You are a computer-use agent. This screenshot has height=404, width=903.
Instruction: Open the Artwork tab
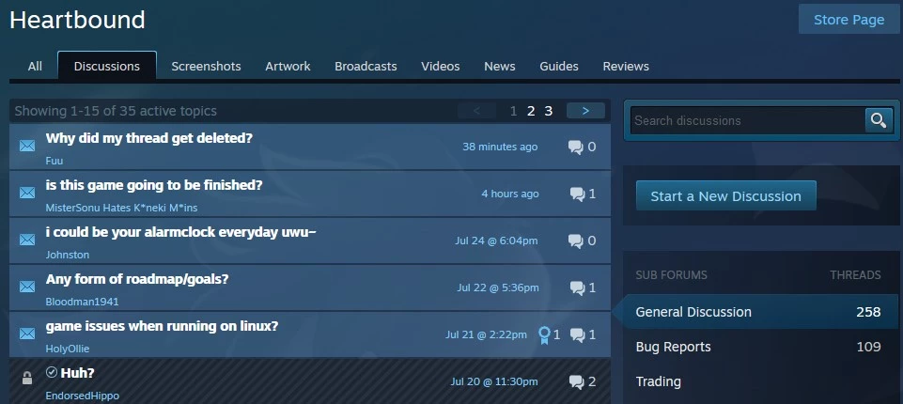click(288, 66)
